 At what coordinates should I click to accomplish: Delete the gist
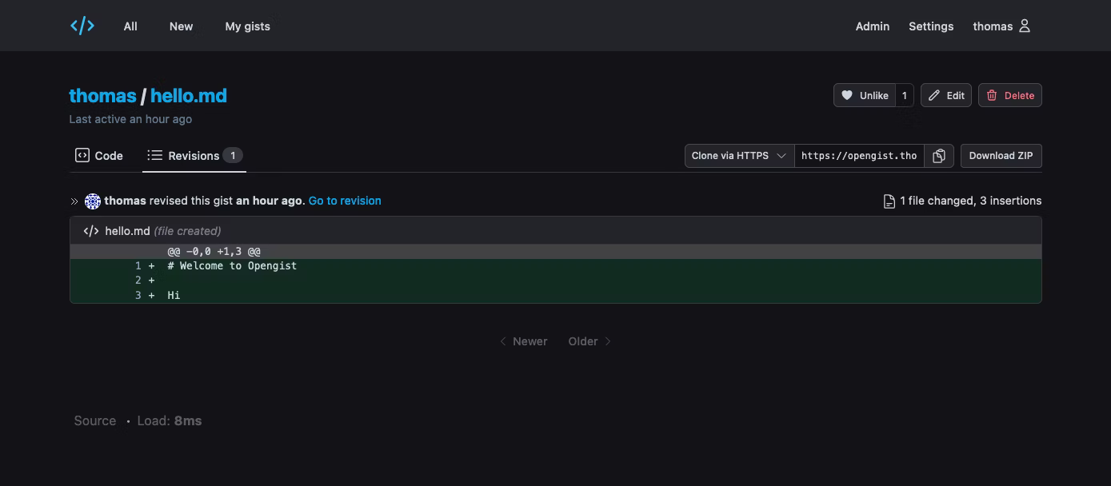click(x=1010, y=95)
